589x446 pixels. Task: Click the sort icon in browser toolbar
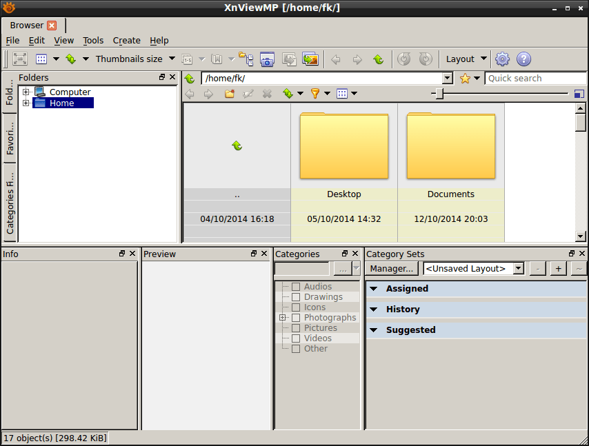point(288,94)
